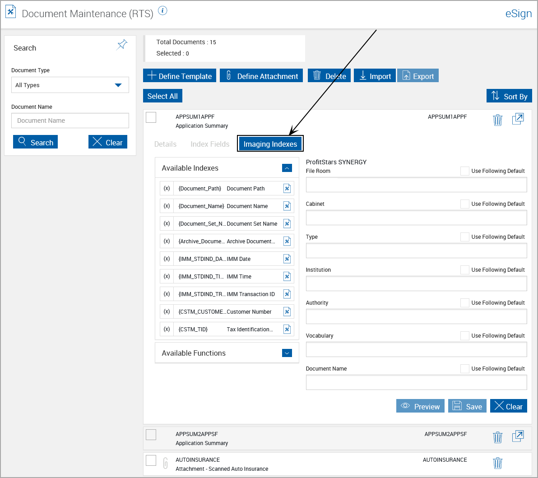Click the icon next to IMM Date index

click(x=287, y=259)
